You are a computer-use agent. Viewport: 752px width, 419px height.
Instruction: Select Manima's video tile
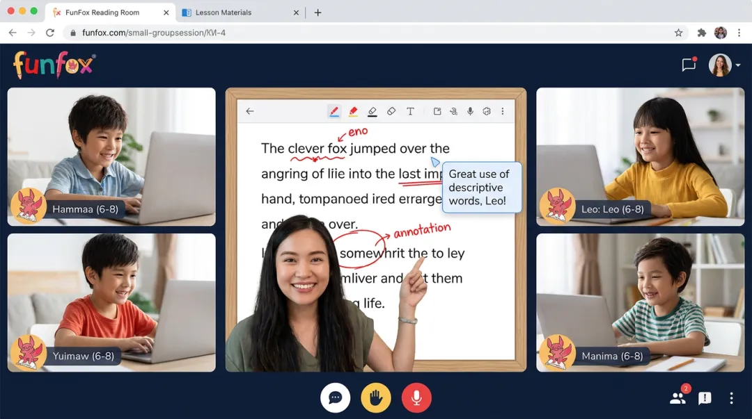coord(641,303)
